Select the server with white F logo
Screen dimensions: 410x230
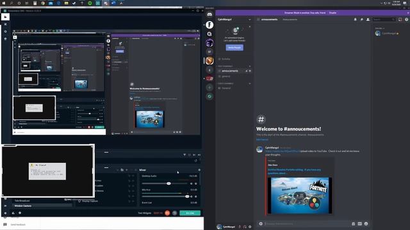[209, 25]
